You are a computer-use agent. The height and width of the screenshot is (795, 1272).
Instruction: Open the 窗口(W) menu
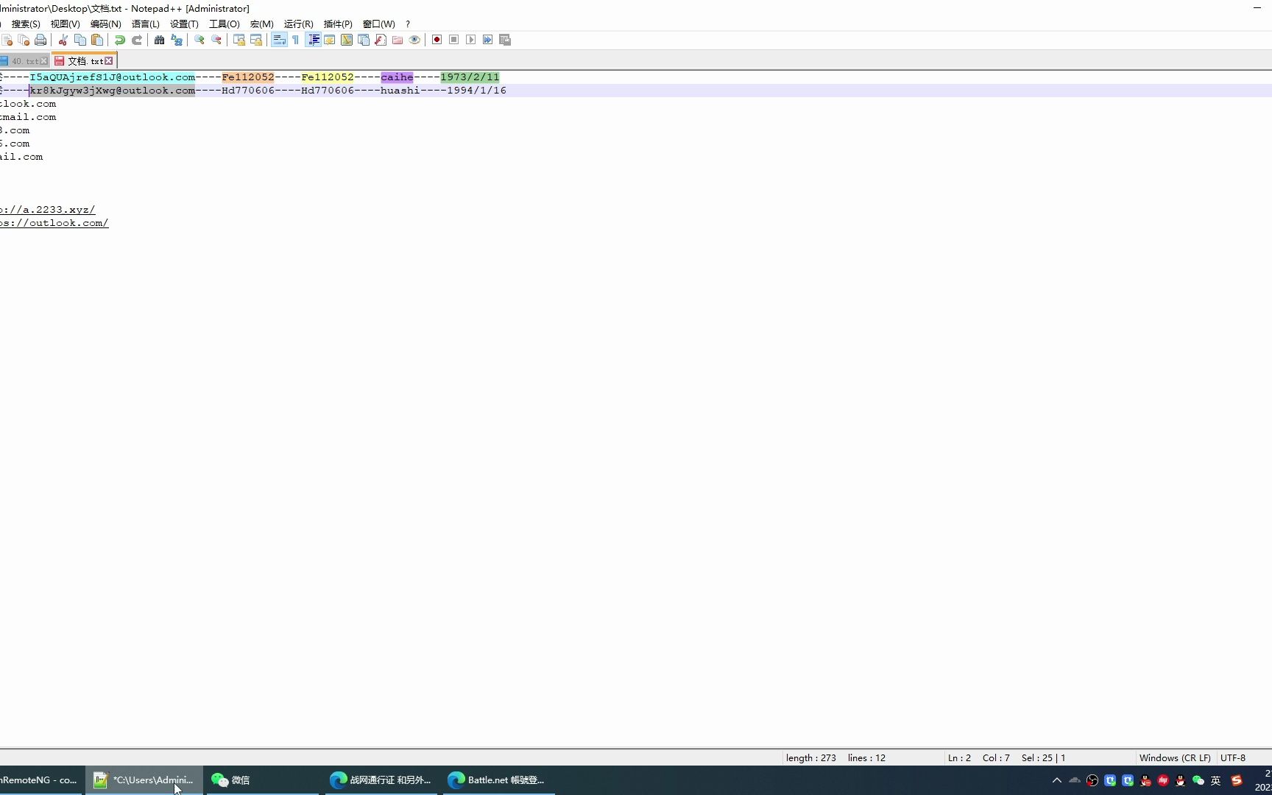pos(378,24)
